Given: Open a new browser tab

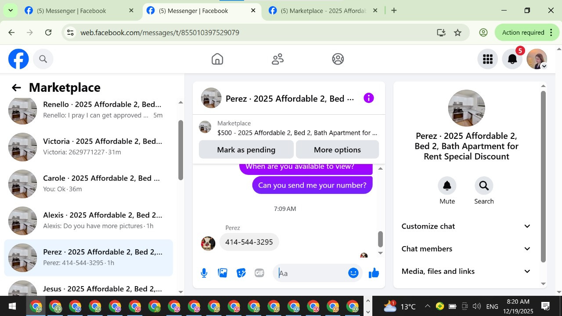Looking at the screenshot, I should tap(394, 11).
